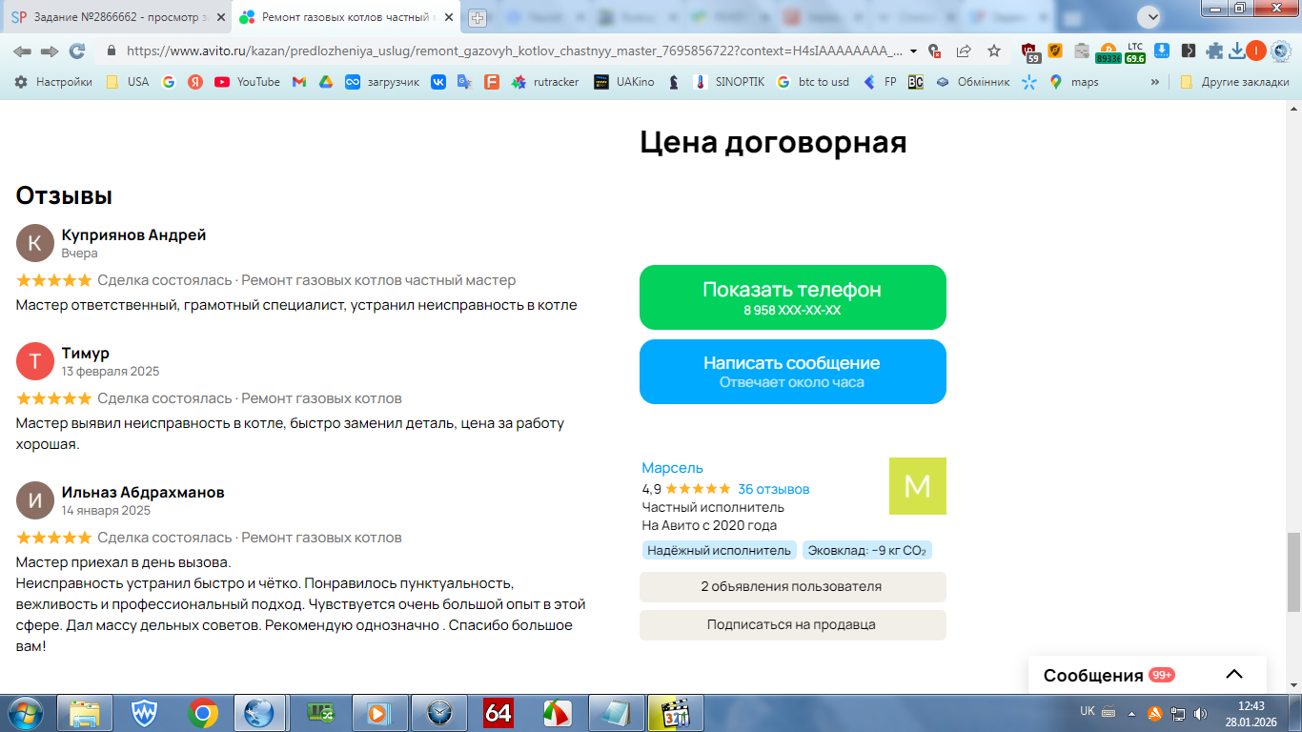Open the volume control in system tray
This screenshot has height=732, width=1302.
coord(1201,713)
